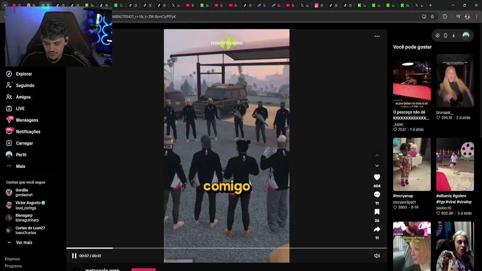Screen dimensions: 482x271
Task: Click the download desktop app icon
Action: 453,36
